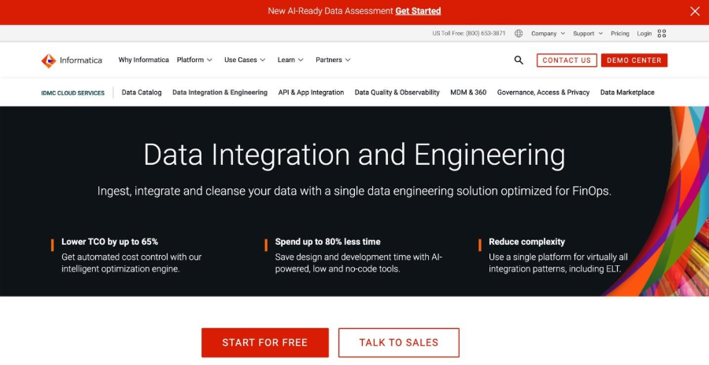The width and height of the screenshot is (709, 365).
Task: Open the apps grid icon
Action: (662, 34)
